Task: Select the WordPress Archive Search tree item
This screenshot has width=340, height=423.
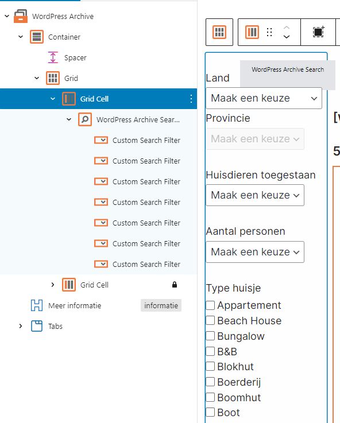Action: (138, 119)
